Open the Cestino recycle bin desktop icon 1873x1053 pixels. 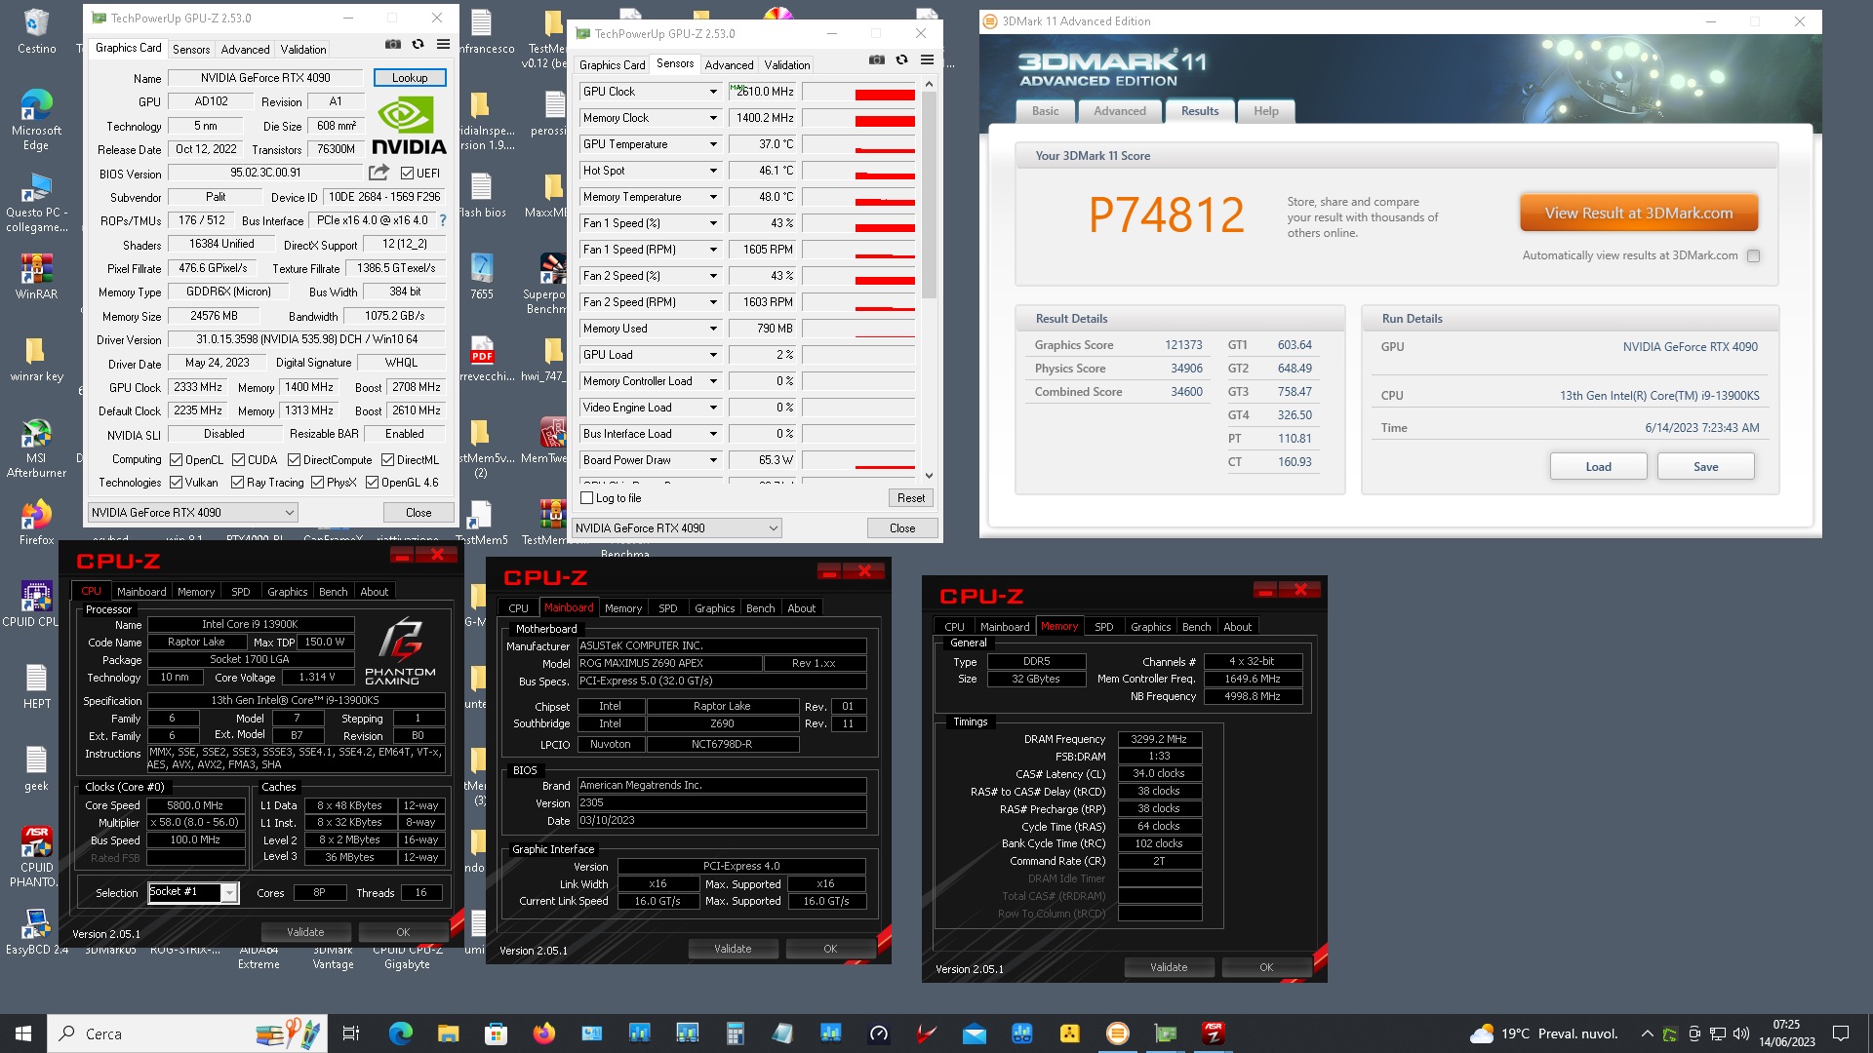point(36,31)
